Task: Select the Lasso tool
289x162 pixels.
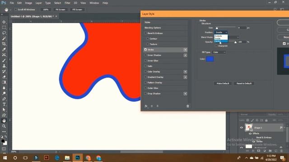Action: (x=4, y=33)
